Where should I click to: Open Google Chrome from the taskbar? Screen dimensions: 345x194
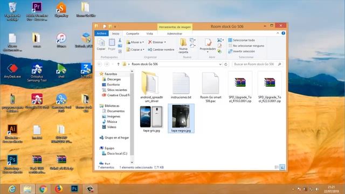point(43,189)
